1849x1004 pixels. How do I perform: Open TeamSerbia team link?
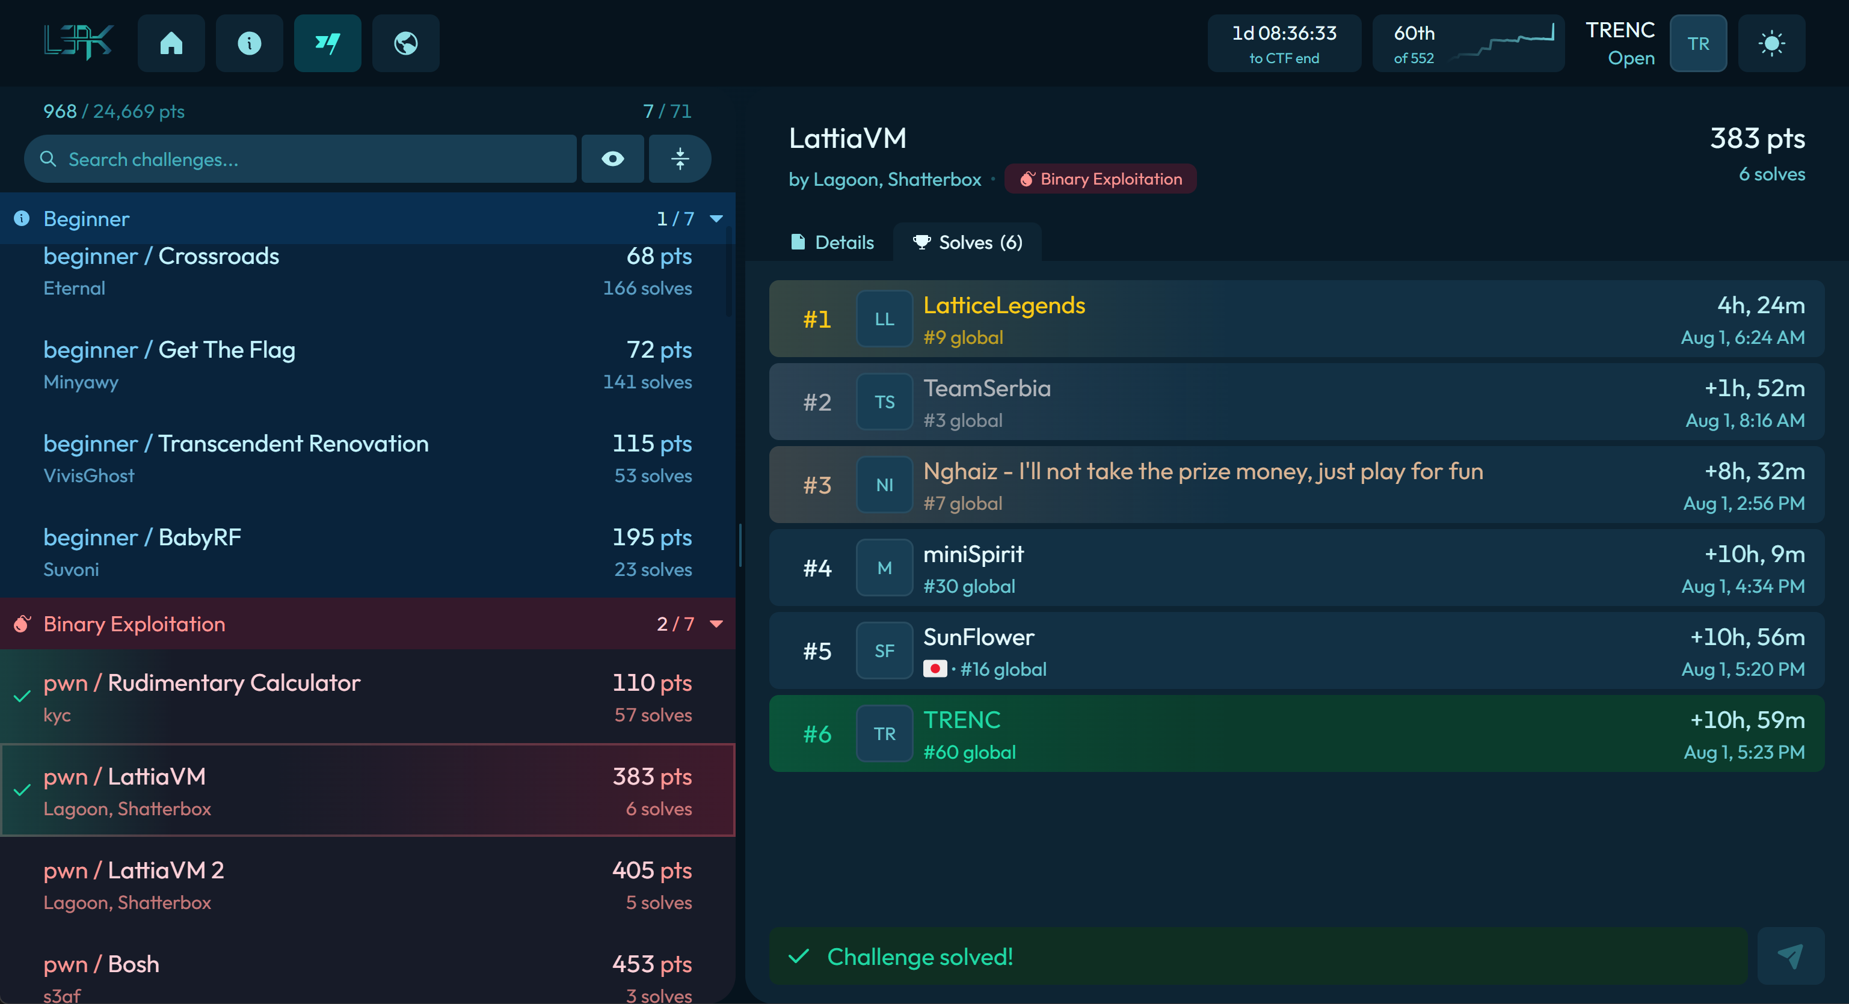[986, 388]
